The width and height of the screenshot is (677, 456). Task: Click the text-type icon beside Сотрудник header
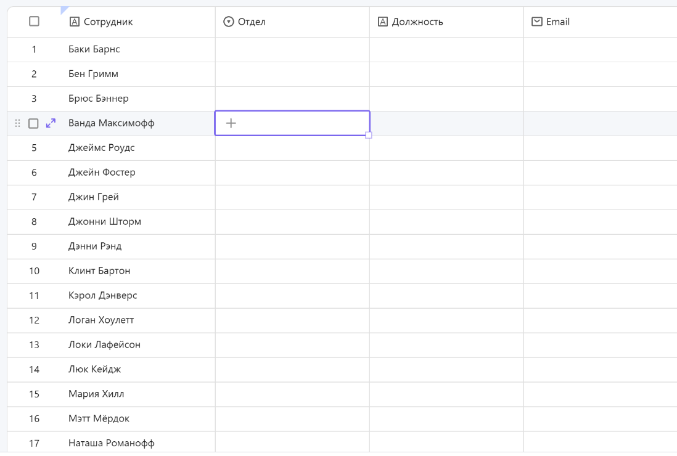74,22
